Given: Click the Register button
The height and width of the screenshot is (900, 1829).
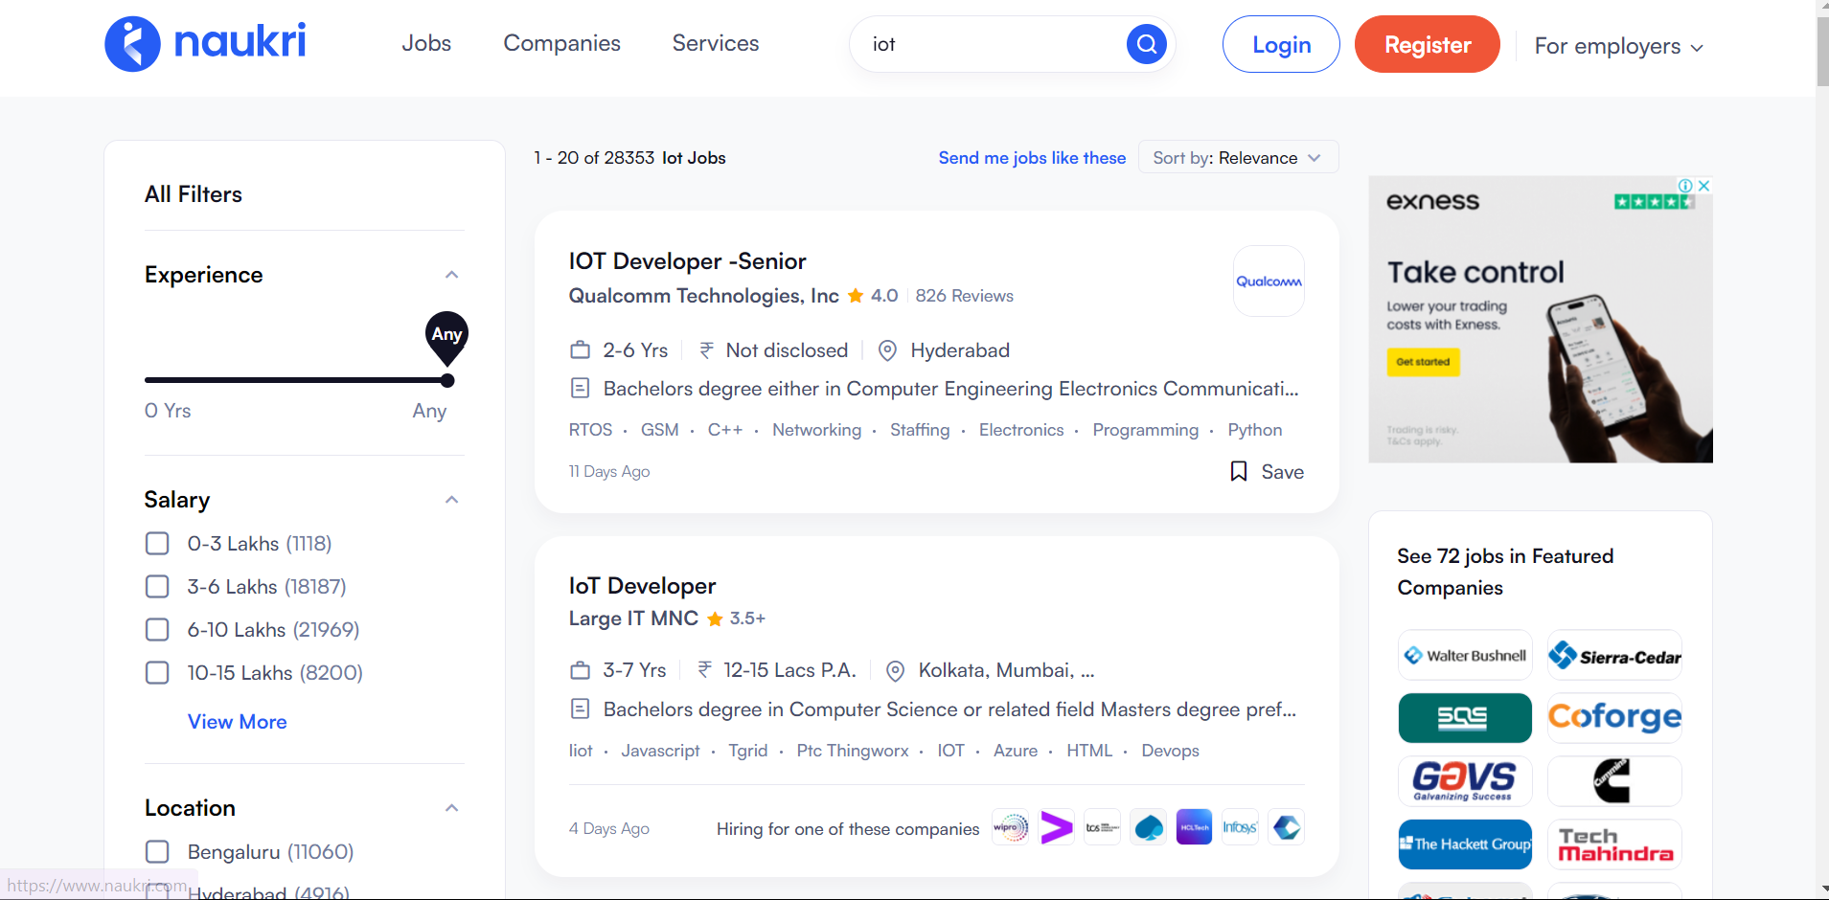Looking at the screenshot, I should 1428,44.
